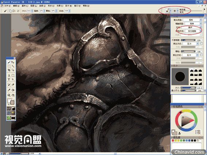
Task: Select the Pen tool in the toolbox
Action: (x=9, y=75)
